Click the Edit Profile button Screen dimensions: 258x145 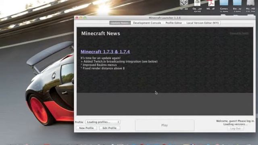point(109,128)
